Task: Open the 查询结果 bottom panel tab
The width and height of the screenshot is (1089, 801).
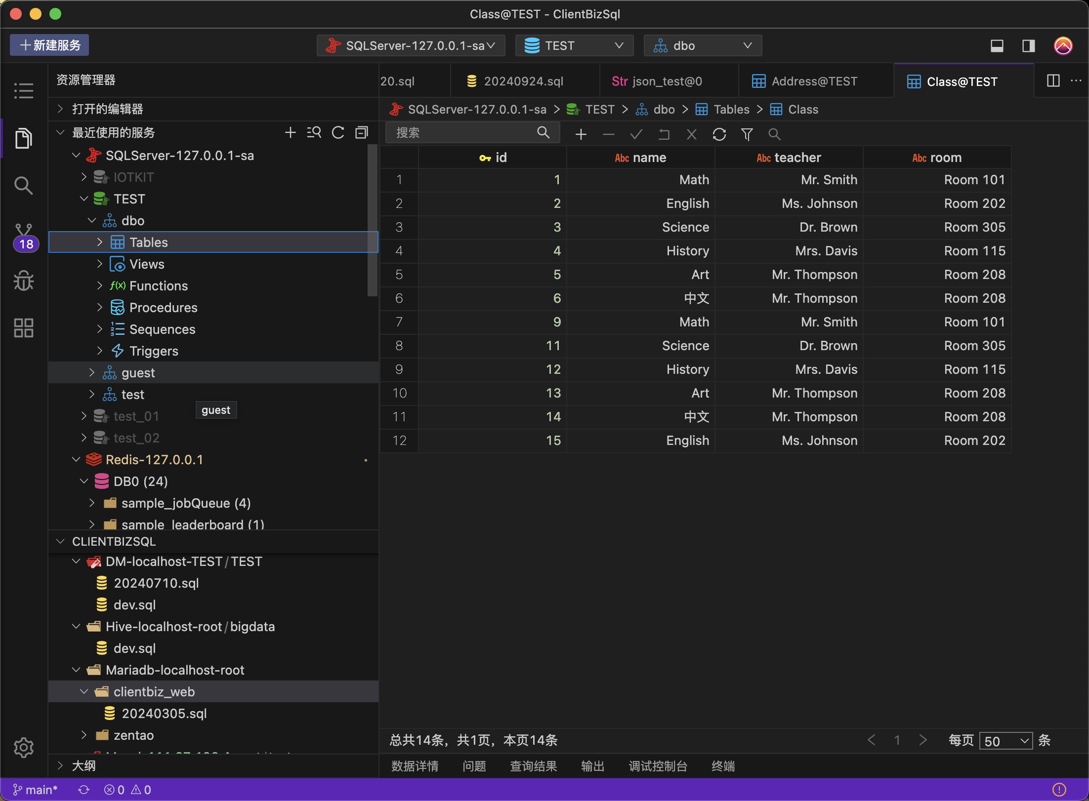Action: coord(533,766)
